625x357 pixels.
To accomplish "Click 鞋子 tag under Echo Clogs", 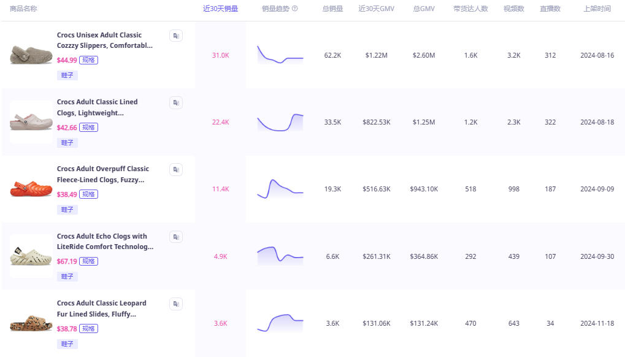I will click(67, 277).
